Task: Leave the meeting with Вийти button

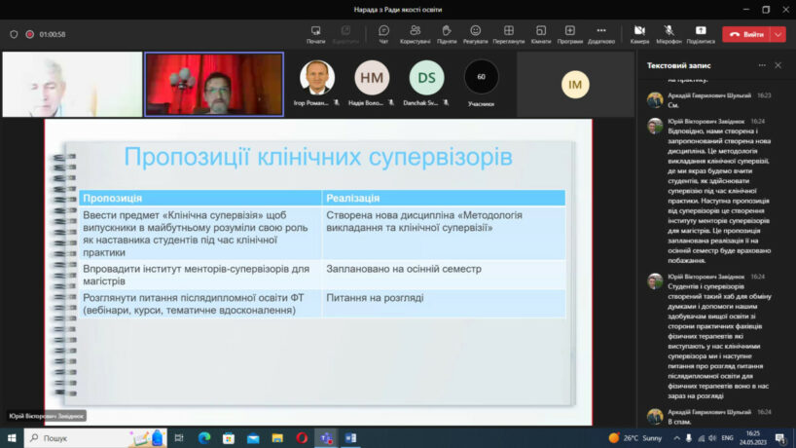Action: tap(746, 34)
